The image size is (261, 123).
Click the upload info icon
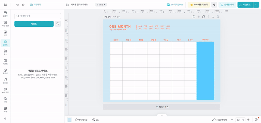tap(58, 24)
